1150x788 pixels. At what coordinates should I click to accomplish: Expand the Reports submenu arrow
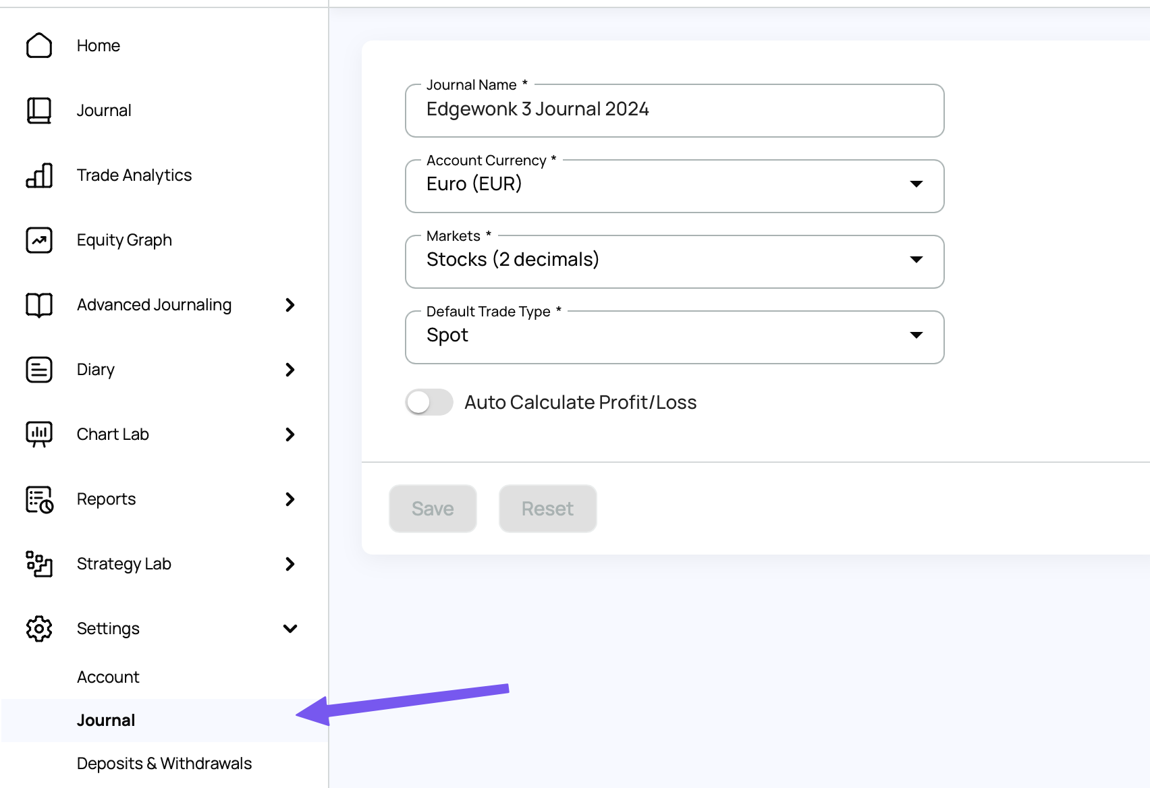tap(290, 499)
